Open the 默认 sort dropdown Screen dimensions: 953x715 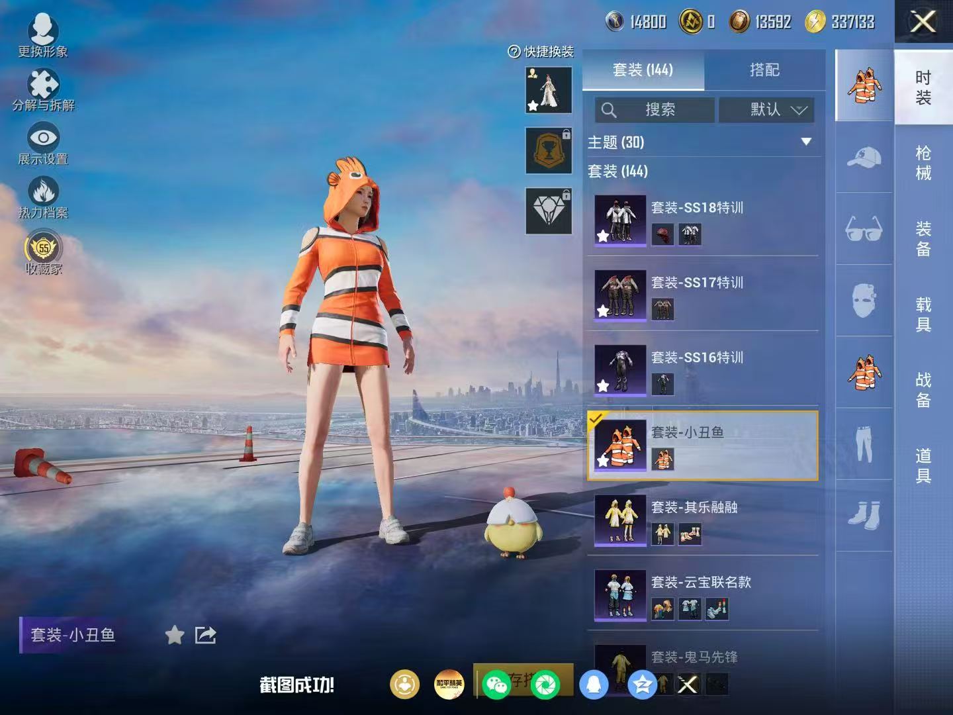766,110
